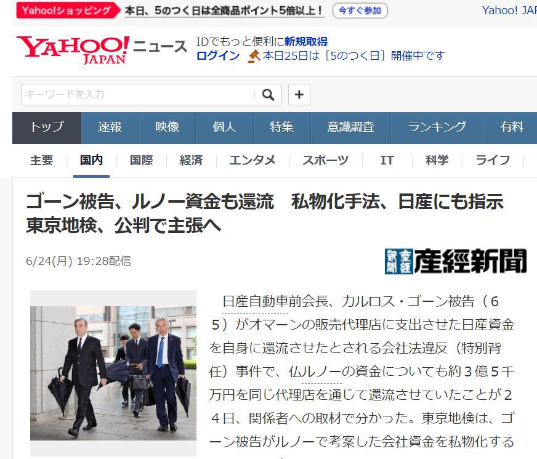Click the plus button beside search
Viewport: 537px width, 459px height.
click(x=299, y=94)
